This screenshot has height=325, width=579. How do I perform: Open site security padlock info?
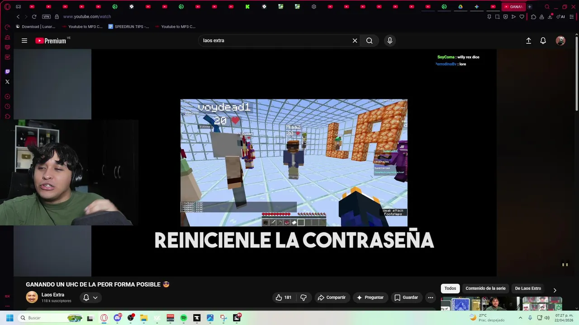click(57, 17)
